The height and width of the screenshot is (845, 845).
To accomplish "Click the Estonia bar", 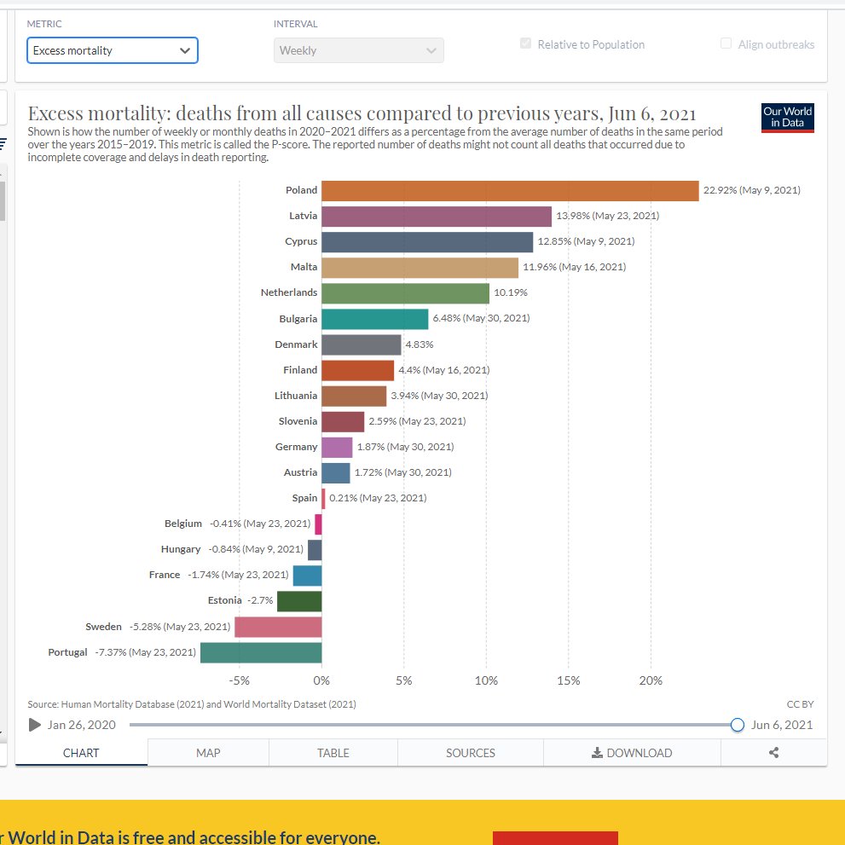I will pyautogui.click(x=299, y=601).
